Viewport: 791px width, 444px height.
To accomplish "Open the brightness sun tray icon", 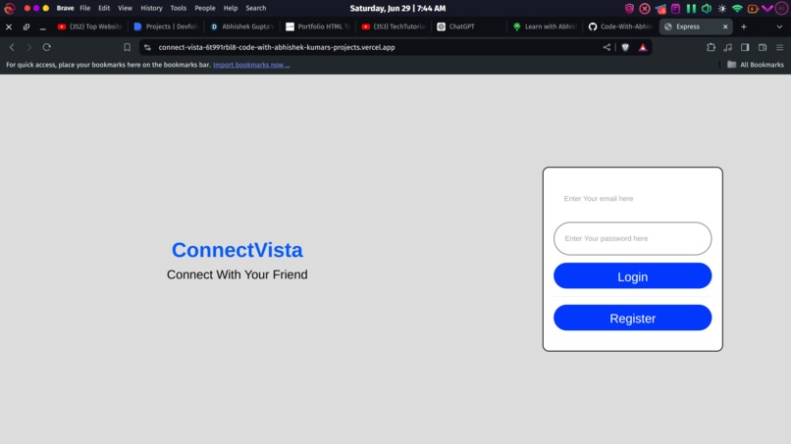I will click(722, 9).
